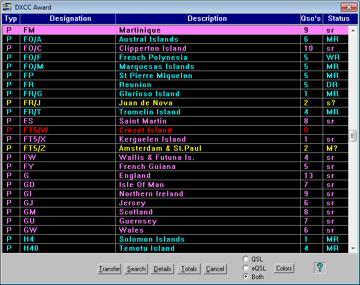The width and height of the screenshot is (360, 285).
Task: Click the scrollbar up arrow
Action: coord(353,30)
